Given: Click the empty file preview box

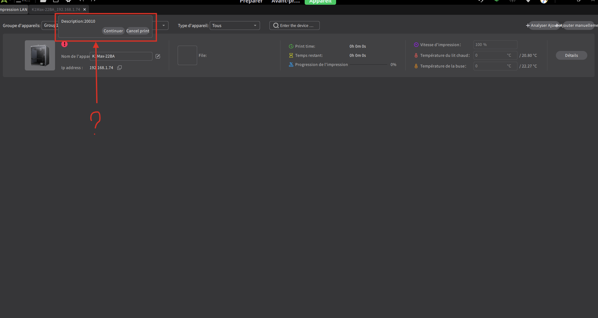Looking at the screenshot, I should pyautogui.click(x=187, y=55).
